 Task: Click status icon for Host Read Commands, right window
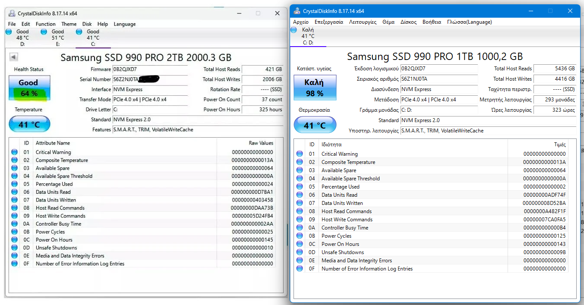(x=300, y=211)
